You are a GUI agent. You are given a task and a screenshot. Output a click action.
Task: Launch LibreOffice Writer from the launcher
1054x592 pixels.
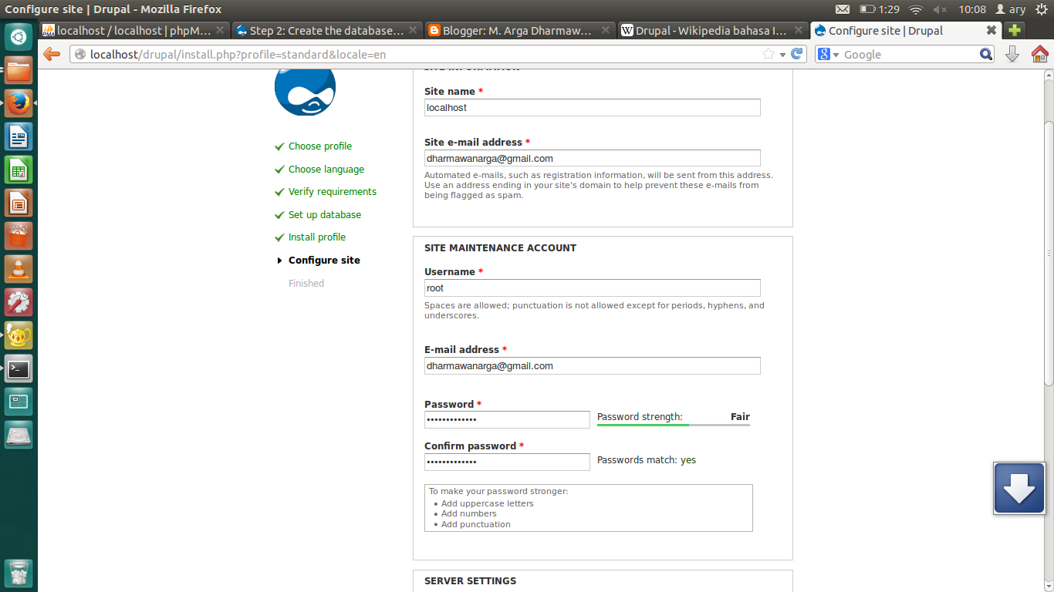tap(19, 136)
